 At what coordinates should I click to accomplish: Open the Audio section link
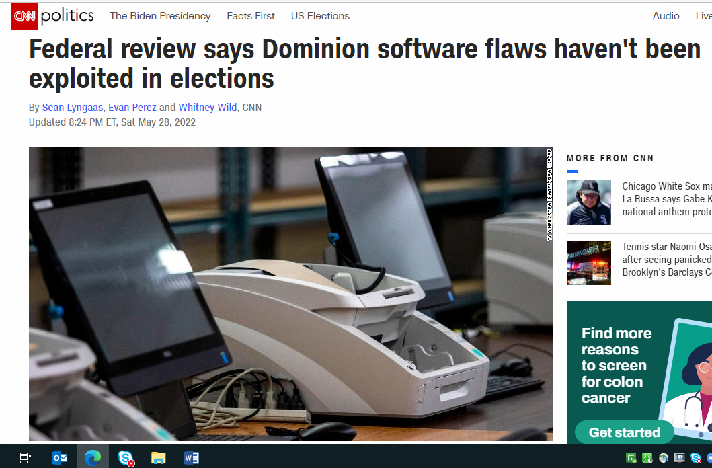666,16
